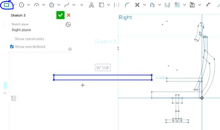Image resolution: width=220 pixels, height=130 pixels.
Task: Uncheck Show overdefined checkbox
Action: click(12, 46)
